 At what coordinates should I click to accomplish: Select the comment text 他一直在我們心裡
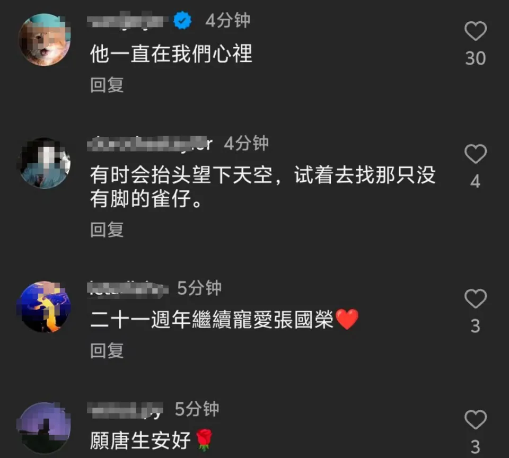[171, 54]
